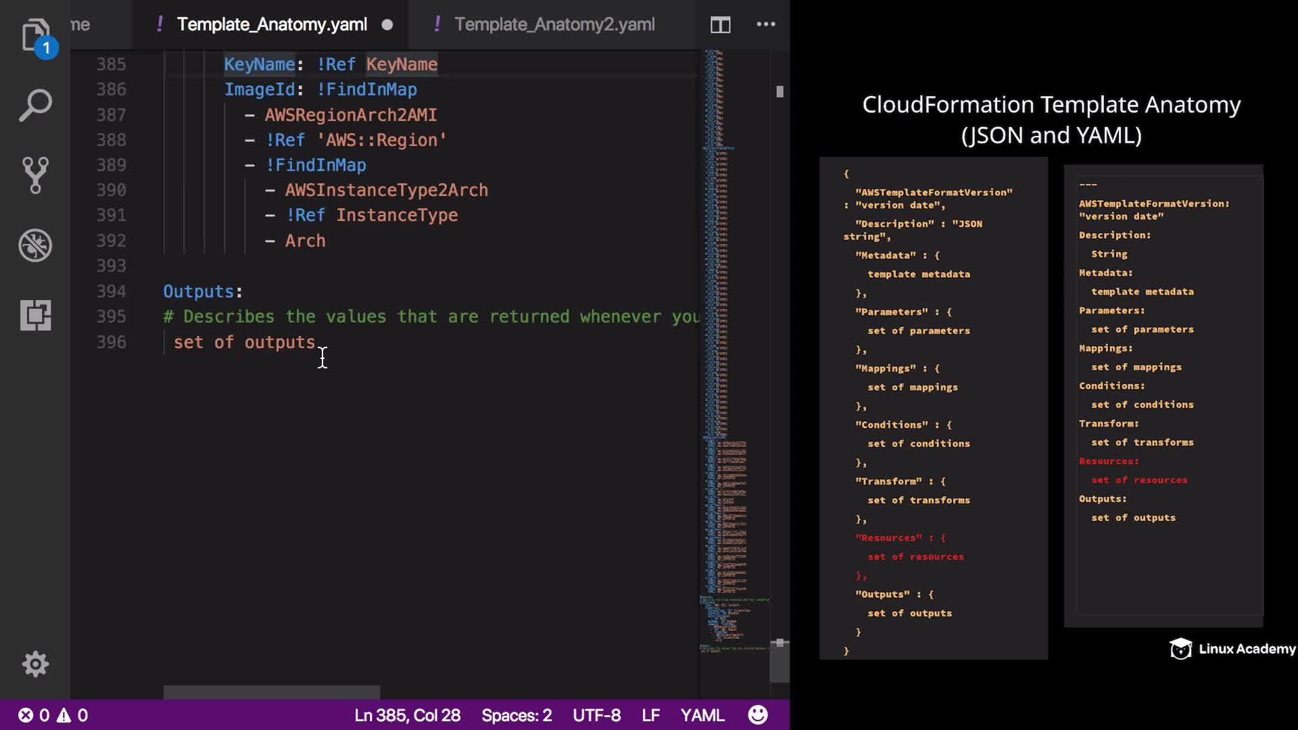Viewport: 1298px width, 730px height.
Task: Open the Source Control icon
Action: [x=35, y=176]
